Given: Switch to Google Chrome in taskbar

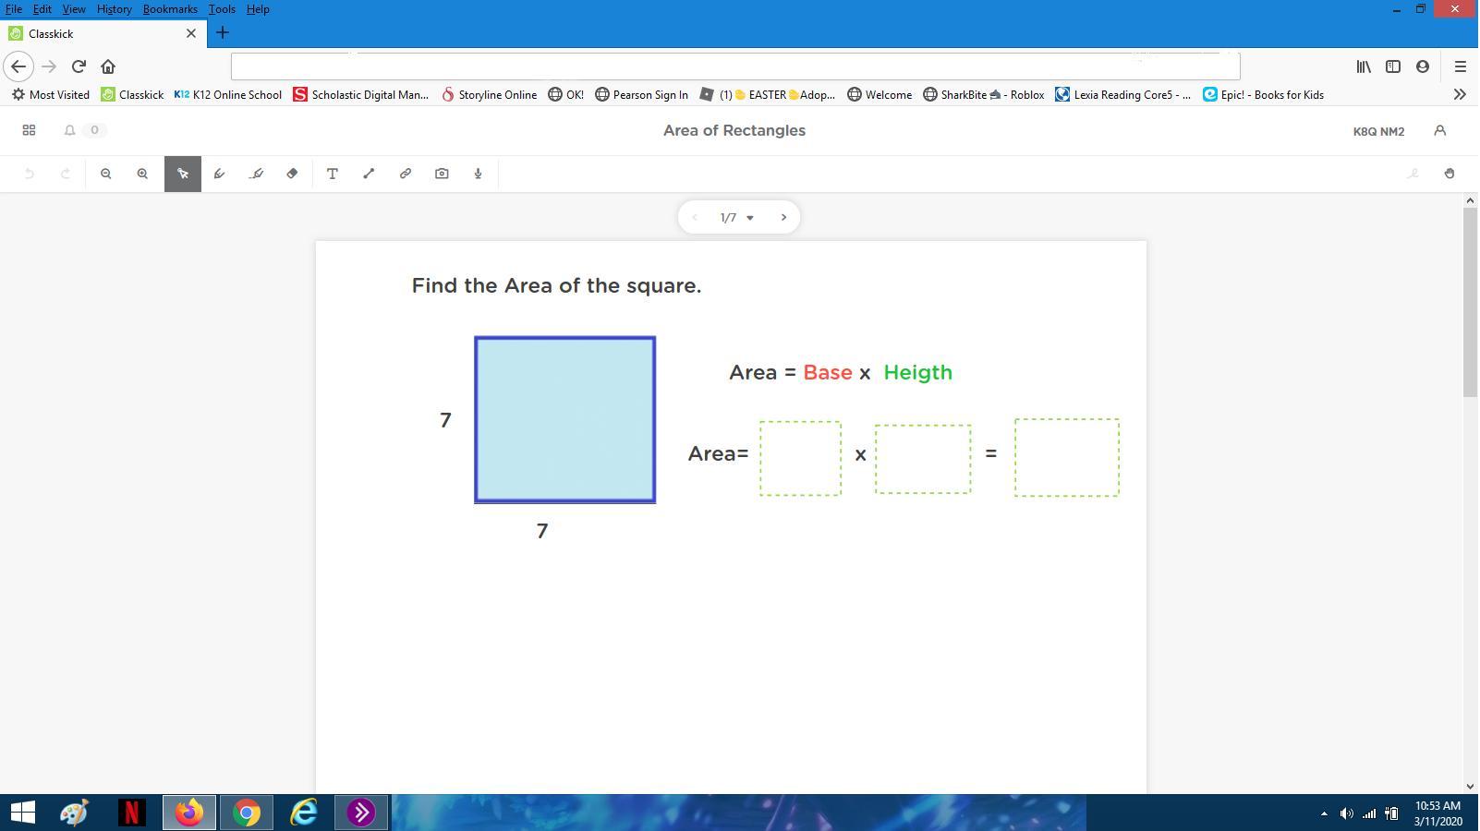Looking at the screenshot, I should (246, 813).
